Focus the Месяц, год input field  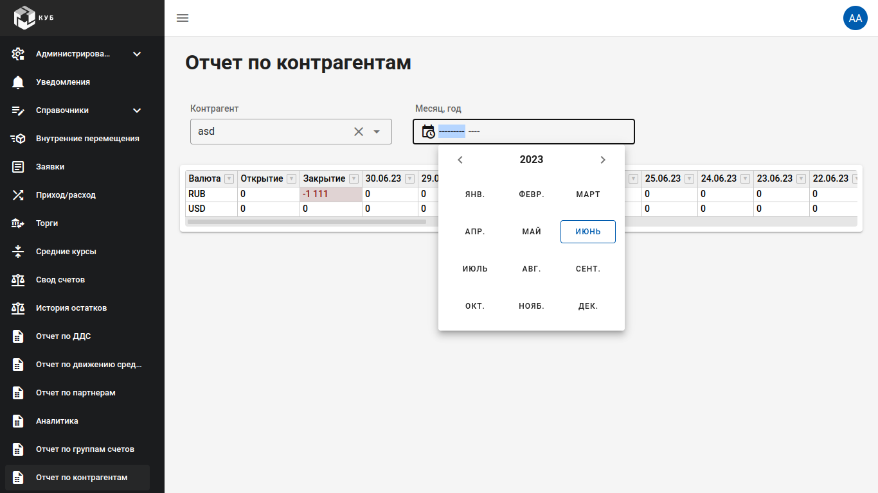(x=524, y=132)
